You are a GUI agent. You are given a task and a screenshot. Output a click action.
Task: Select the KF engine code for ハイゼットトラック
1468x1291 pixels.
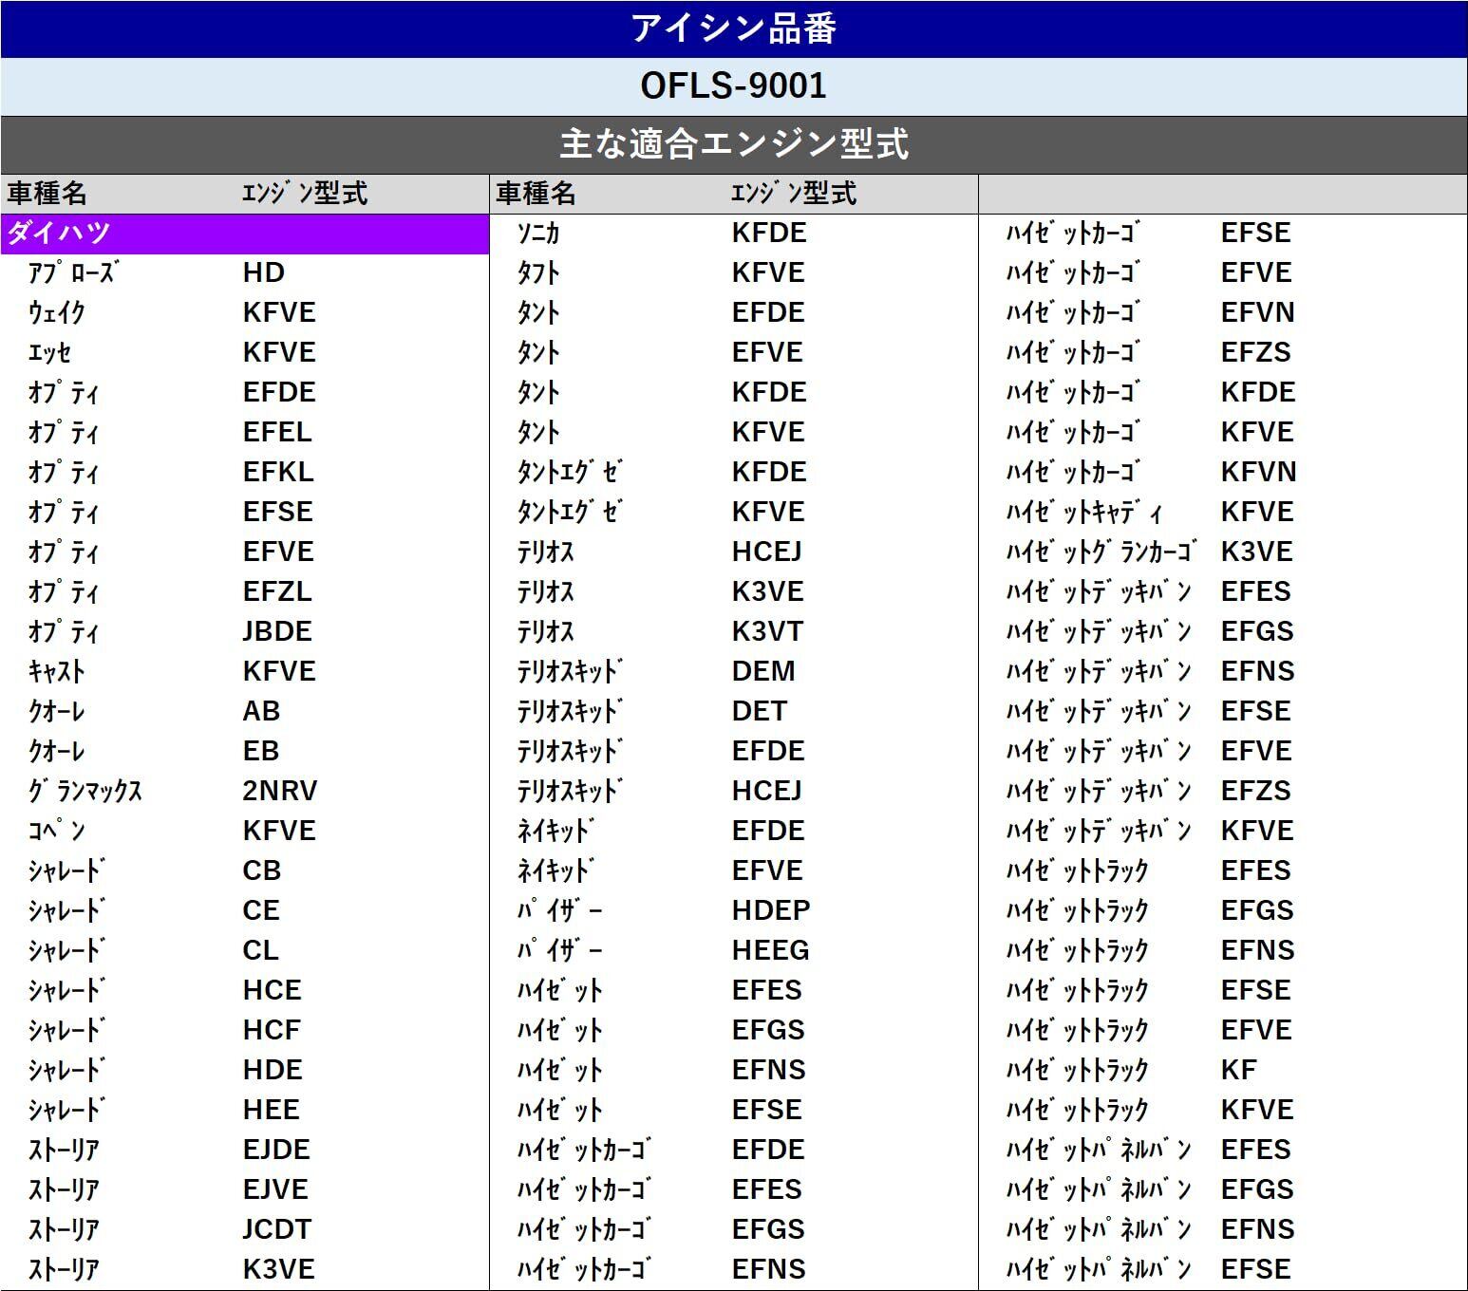pos(1239,1070)
